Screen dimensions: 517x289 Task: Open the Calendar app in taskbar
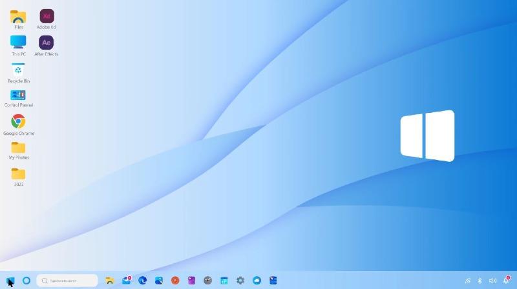[224, 281]
